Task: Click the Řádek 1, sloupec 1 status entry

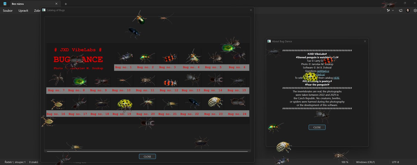Action: pos(15,162)
